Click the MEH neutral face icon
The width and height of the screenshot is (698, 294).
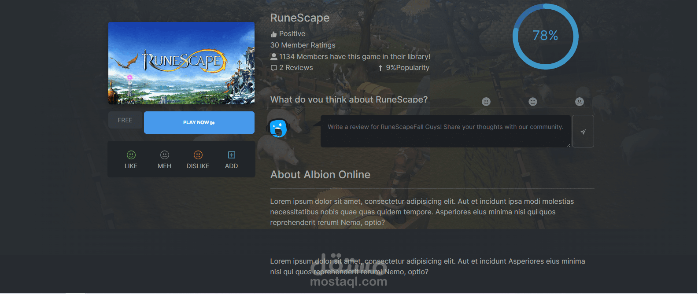click(x=165, y=155)
